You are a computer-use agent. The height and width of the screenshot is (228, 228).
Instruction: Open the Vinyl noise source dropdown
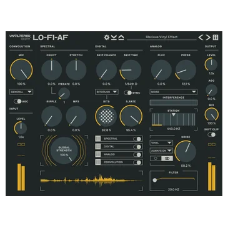[161, 143]
